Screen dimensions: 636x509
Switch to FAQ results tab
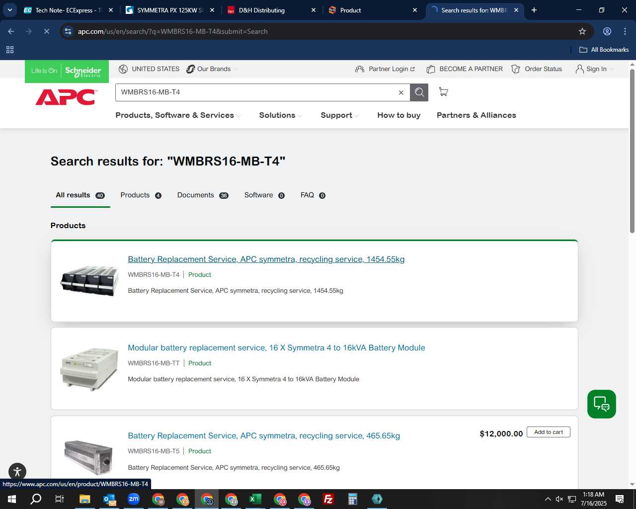point(313,195)
